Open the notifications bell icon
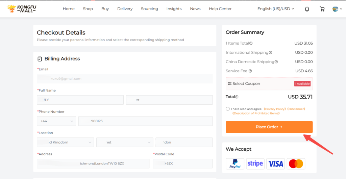This screenshot has height=179, width=346. (x=307, y=9)
